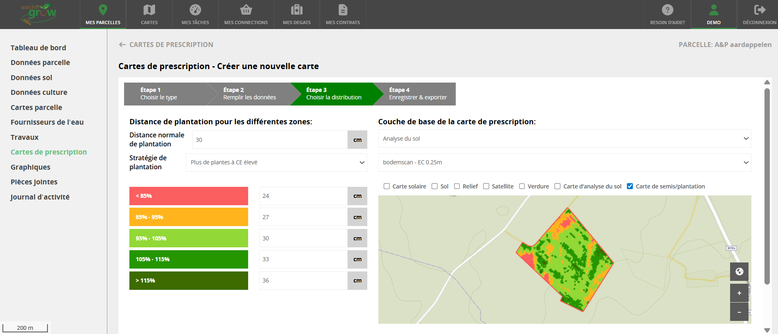The image size is (778, 334).
Task: Open Pièces jointes in sidebar
Action: click(x=34, y=182)
